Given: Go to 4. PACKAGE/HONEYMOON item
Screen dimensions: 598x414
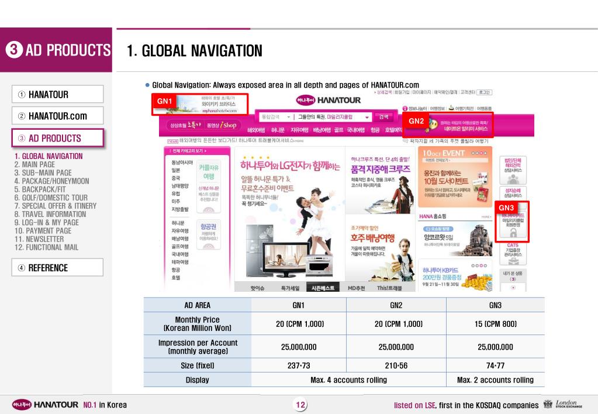Looking at the screenshot, I should tap(52, 181).
